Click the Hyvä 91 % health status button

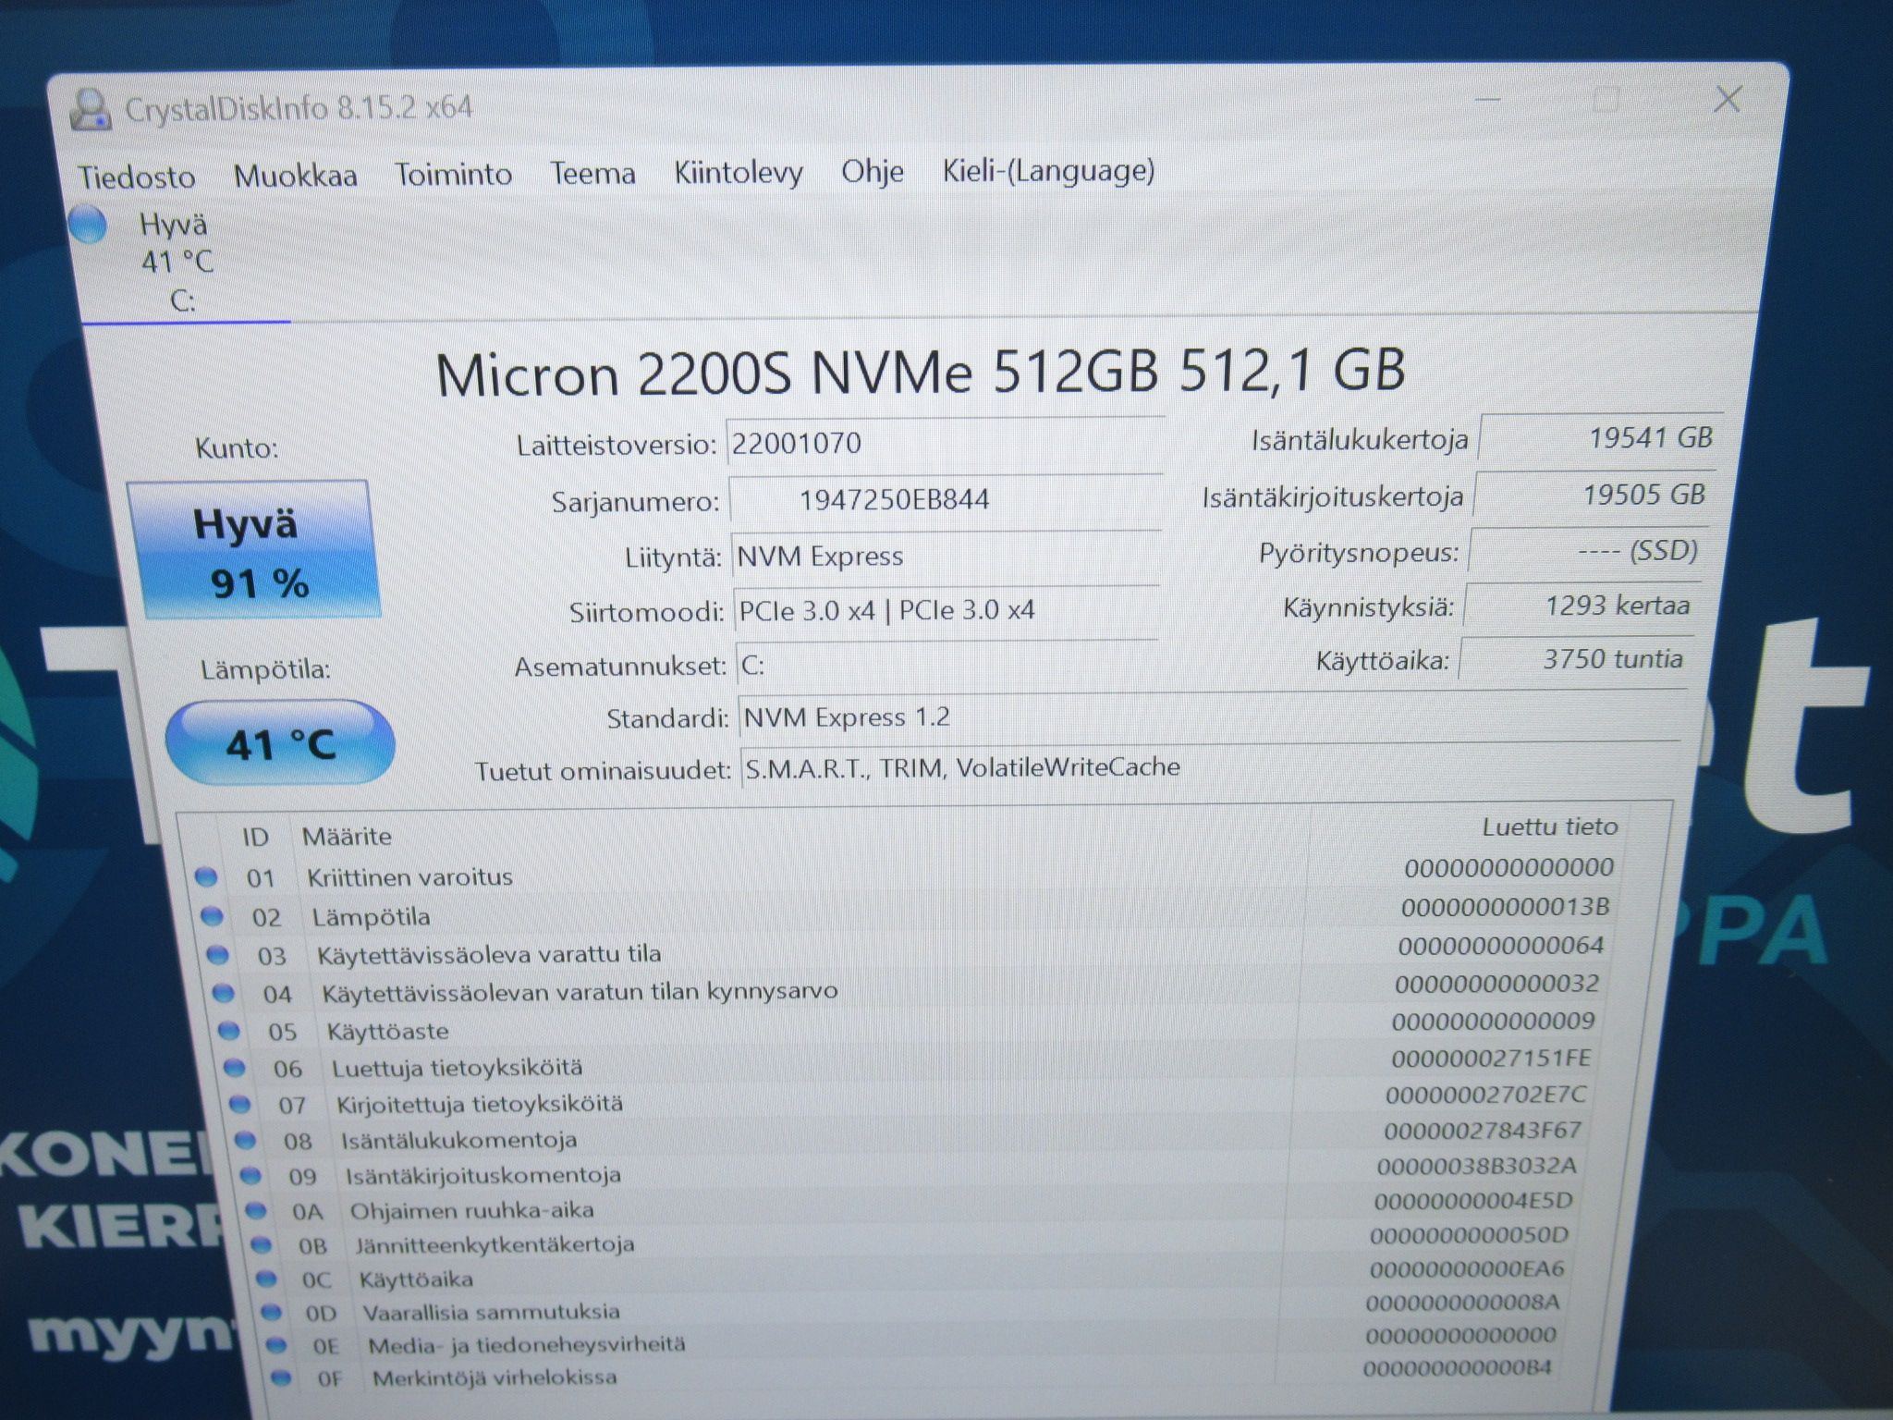pyautogui.click(x=252, y=550)
